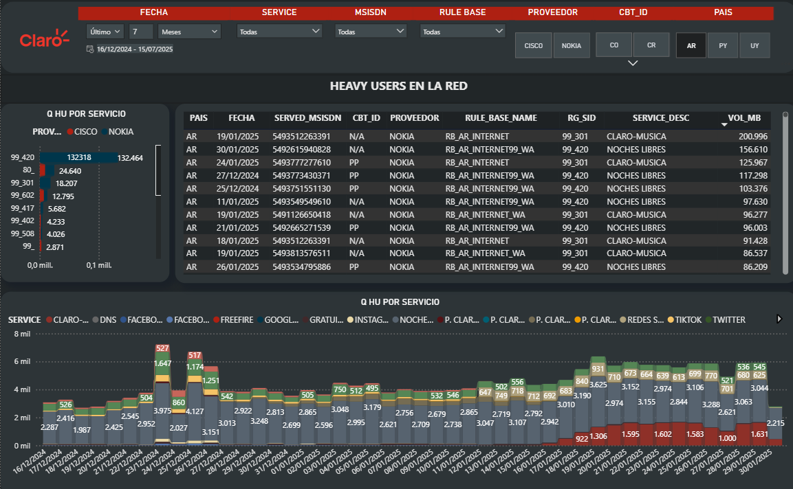Select TWITTER in the service legend

[x=725, y=320]
